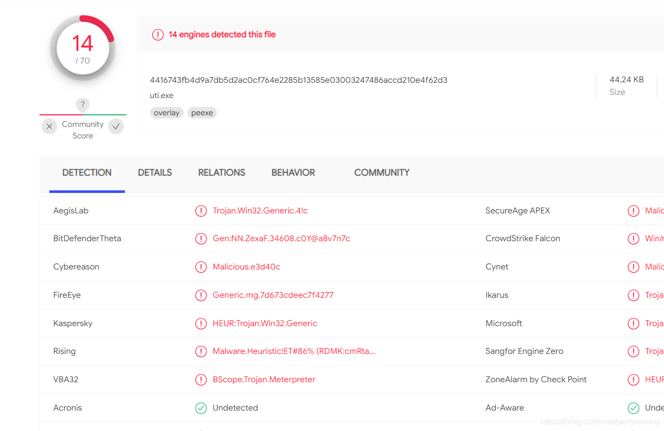Click the Cybereason detection warning icon

[201, 267]
